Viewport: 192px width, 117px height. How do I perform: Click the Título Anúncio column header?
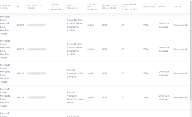point(72,7)
